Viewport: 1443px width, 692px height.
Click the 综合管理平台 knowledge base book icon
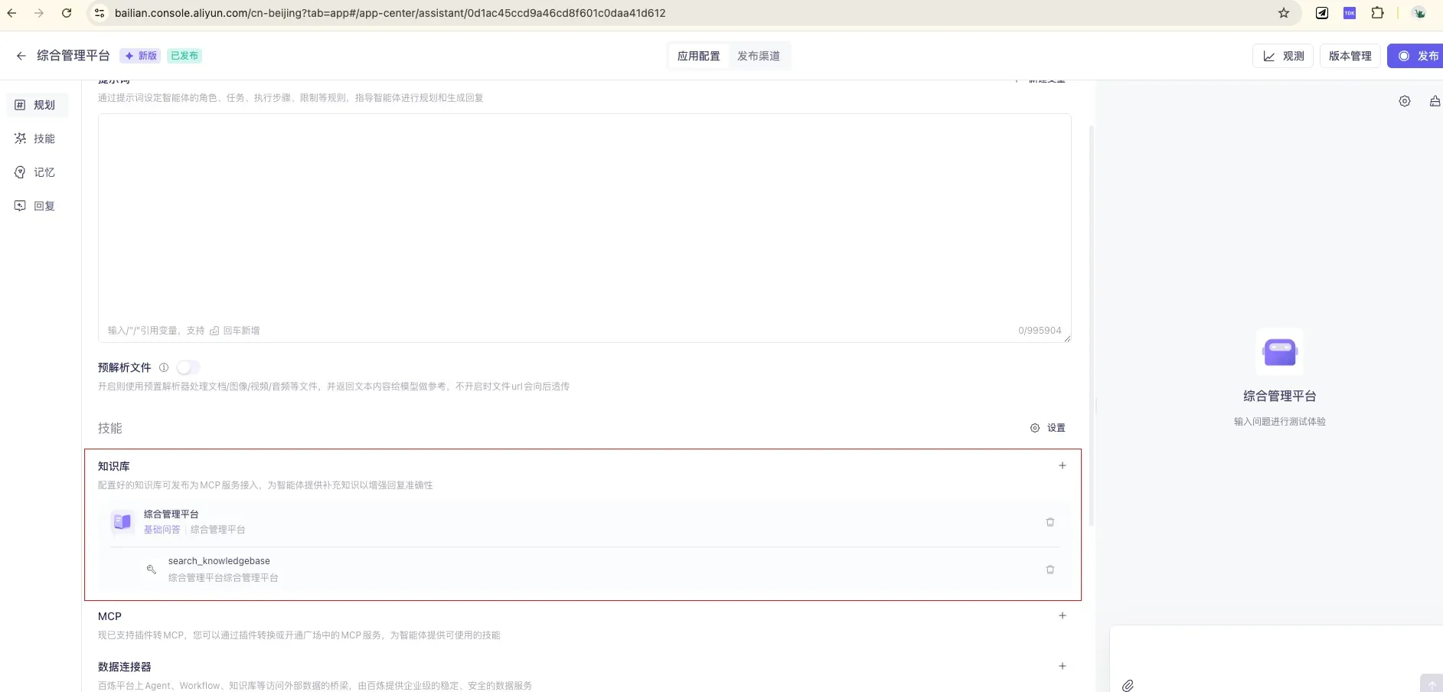click(x=122, y=522)
